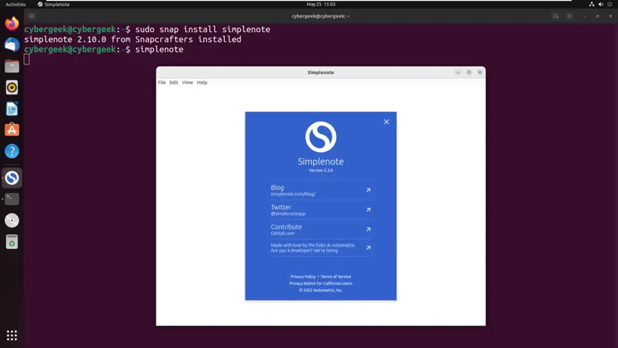Open the Contribute GitHub.com link
The width and height of the screenshot is (618, 348).
pos(320,229)
